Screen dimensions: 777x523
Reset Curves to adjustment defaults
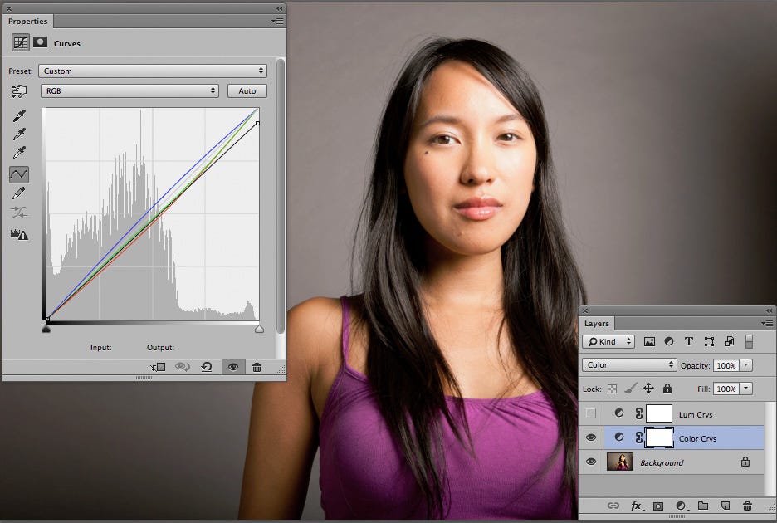click(207, 367)
